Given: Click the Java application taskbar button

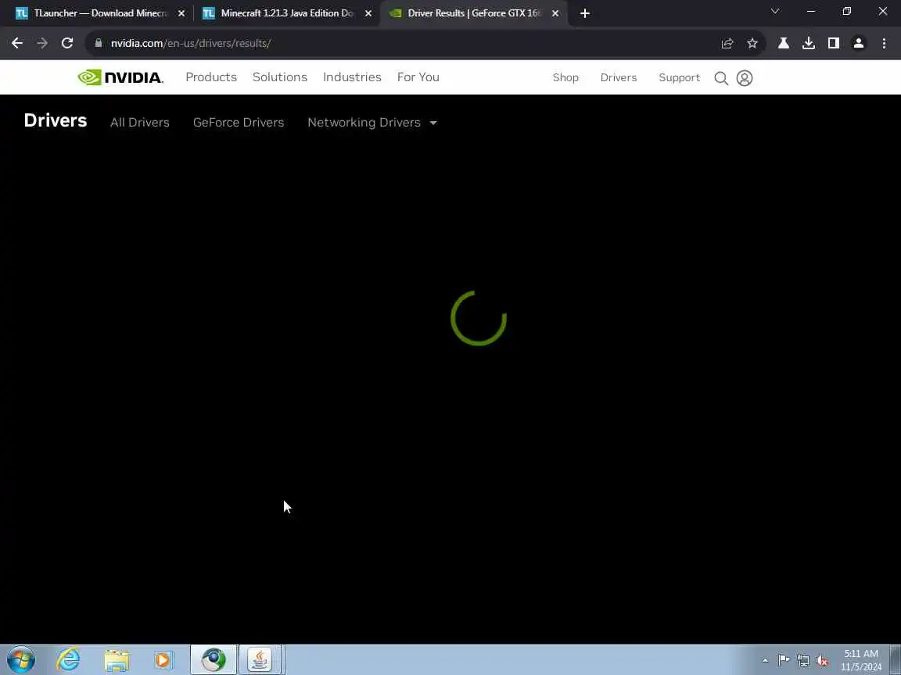Looking at the screenshot, I should tap(260, 660).
